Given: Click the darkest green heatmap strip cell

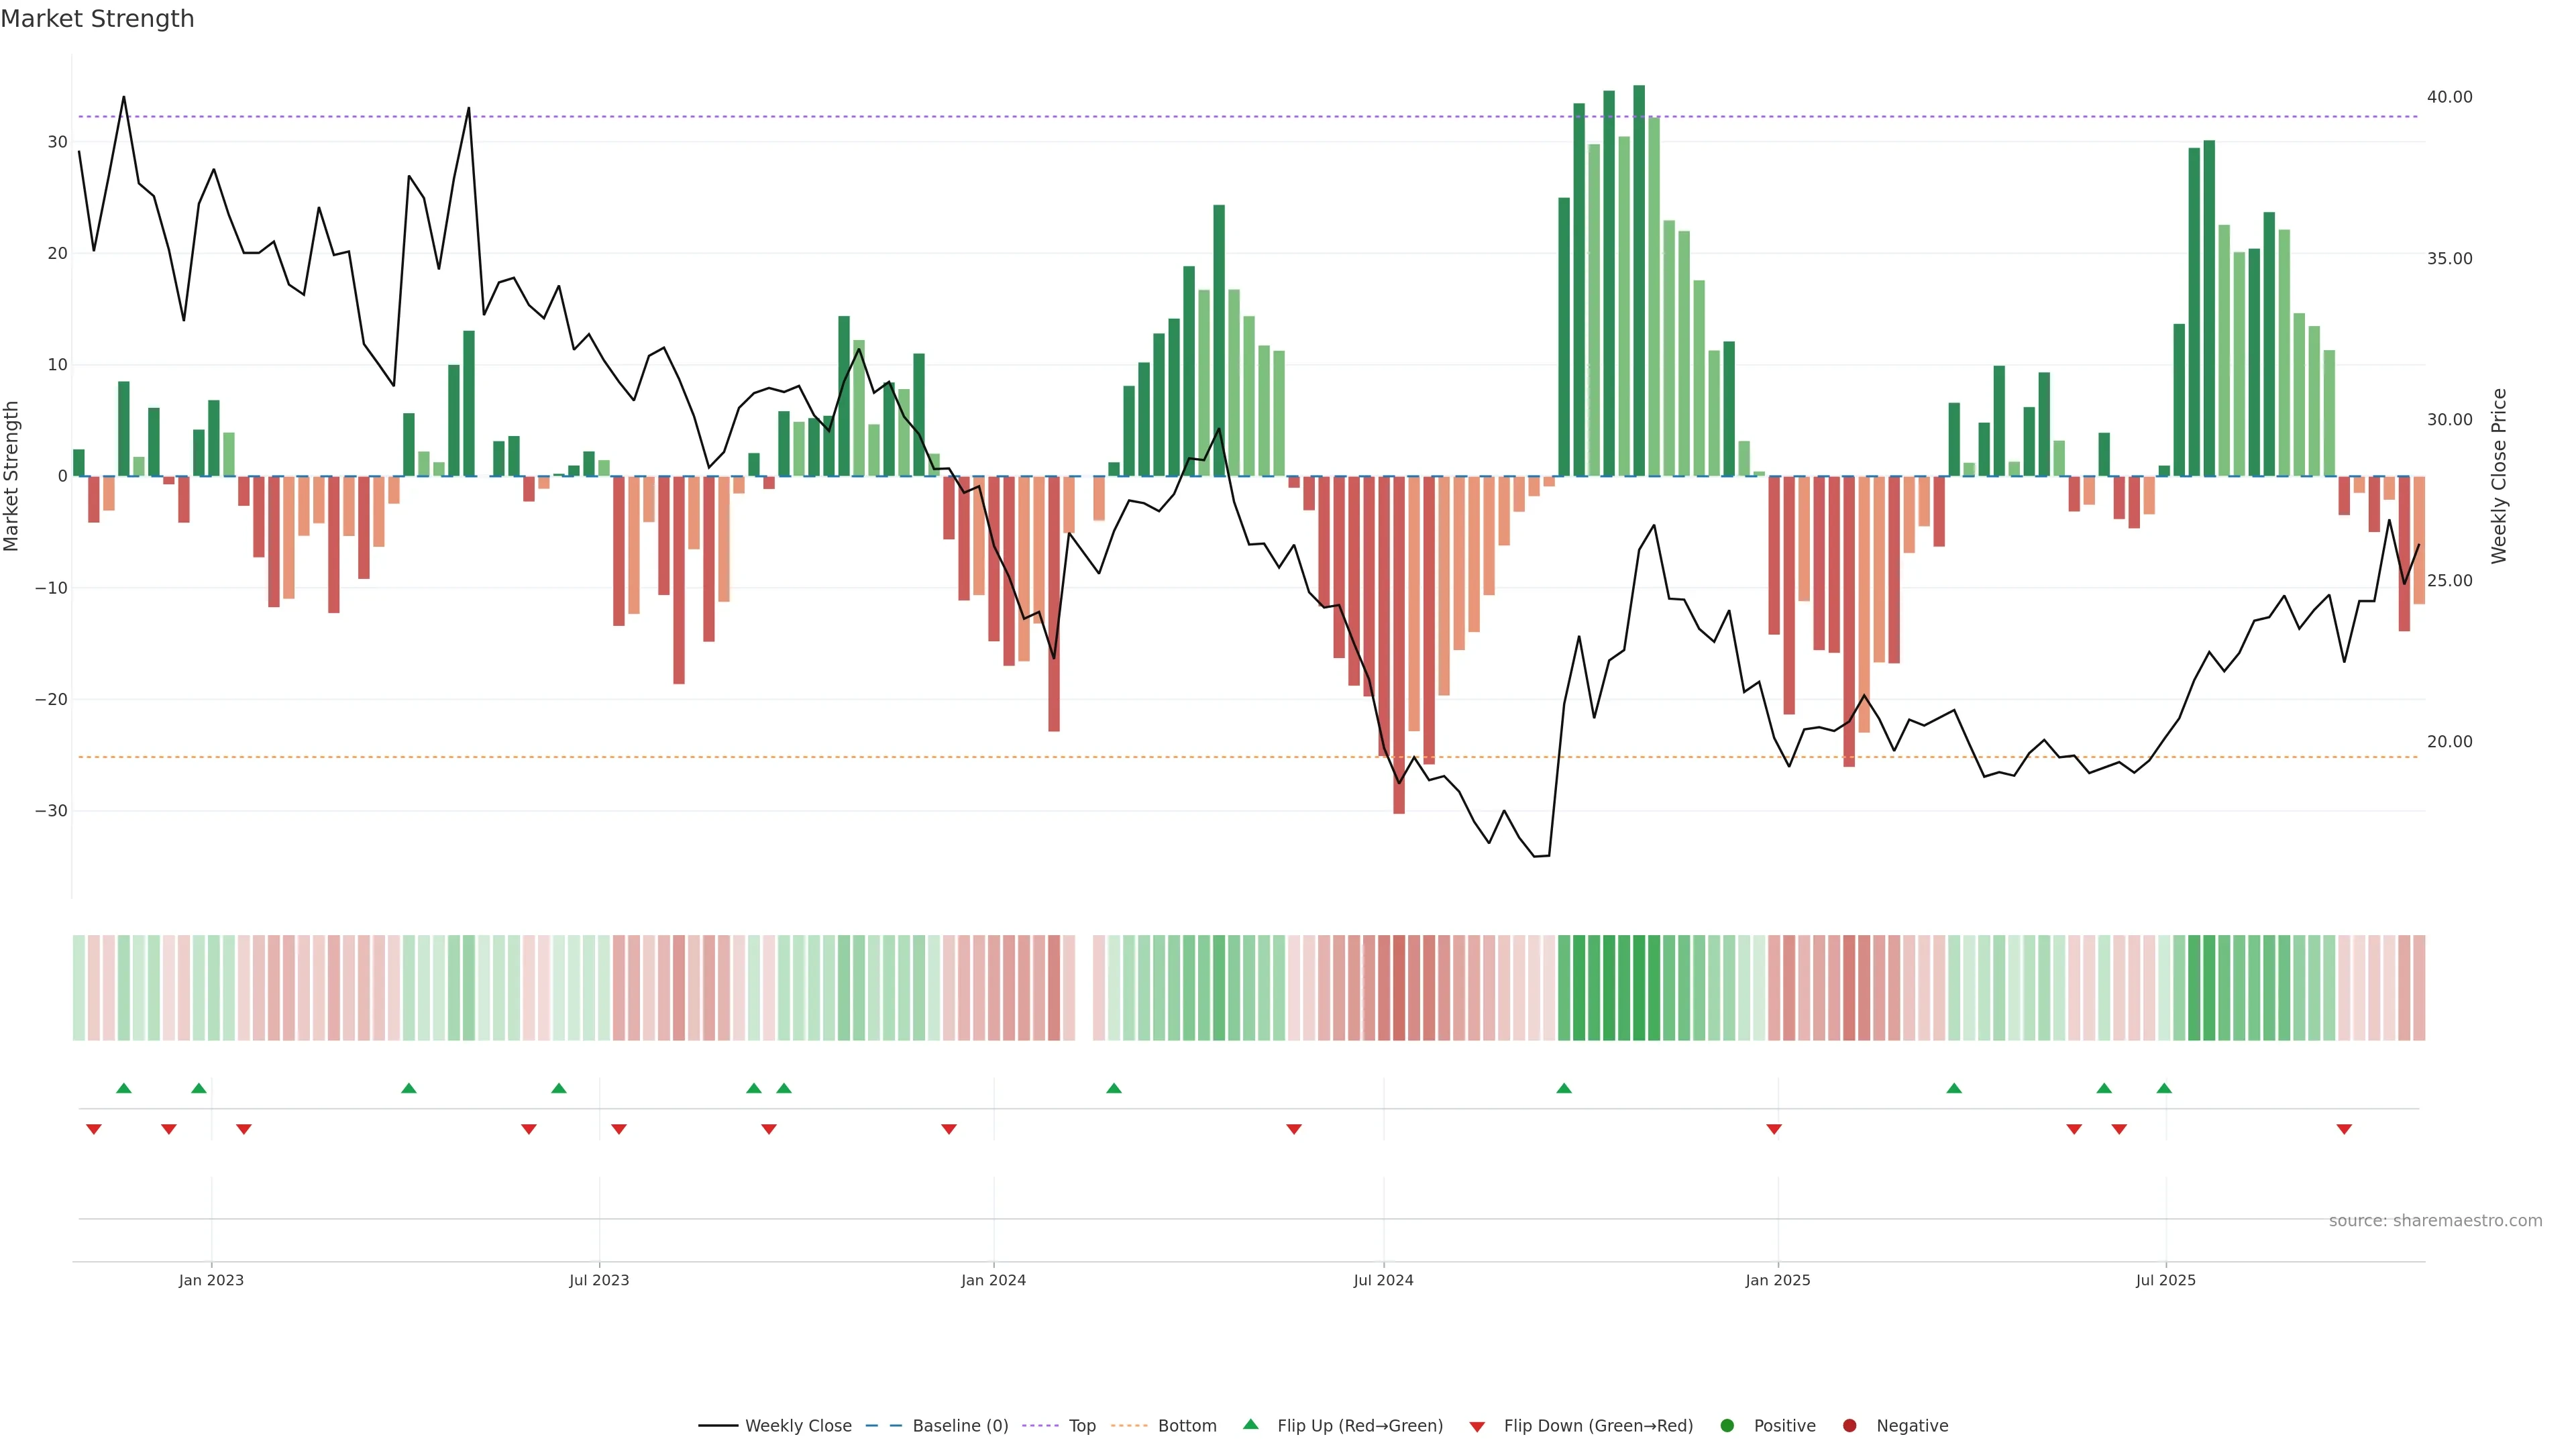Looking at the screenshot, I should tap(1639, 988).
